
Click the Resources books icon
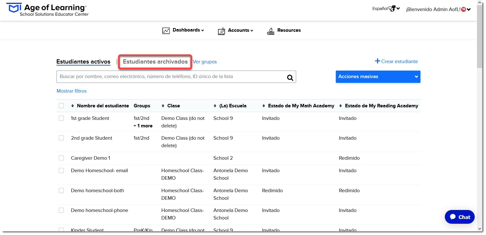271,31
